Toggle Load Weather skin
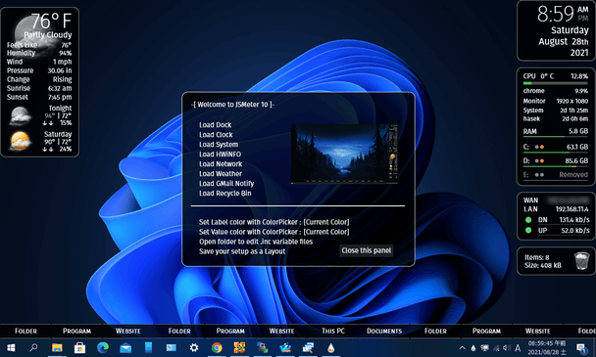Image resolution: width=596 pixels, height=357 pixels. 221,174
